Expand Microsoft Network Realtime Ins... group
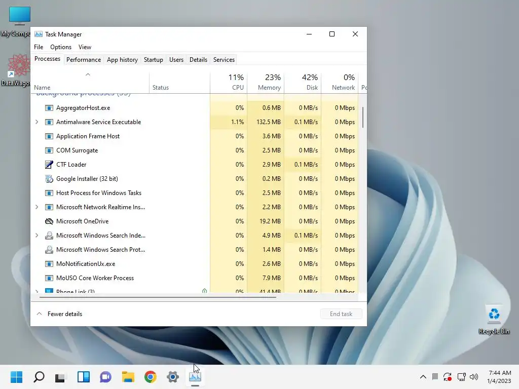 (x=36, y=207)
